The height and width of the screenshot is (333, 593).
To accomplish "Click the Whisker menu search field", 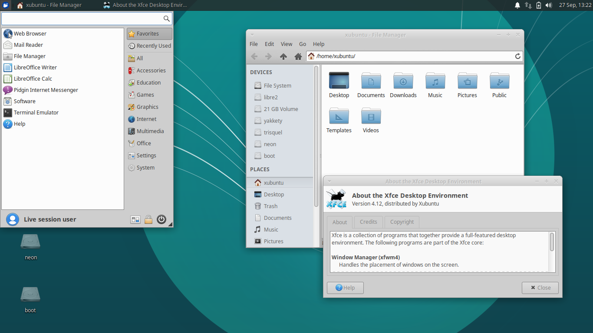I will (87, 18).
